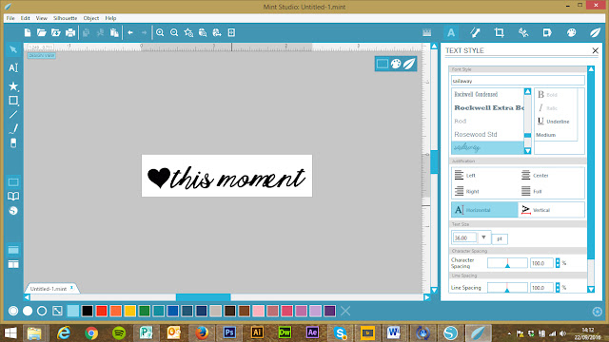Image resolution: width=609 pixels, height=342 pixels.
Task: Toggle Bold text style
Action: (547, 95)
